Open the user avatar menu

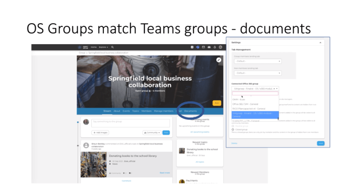click(221, 47)
